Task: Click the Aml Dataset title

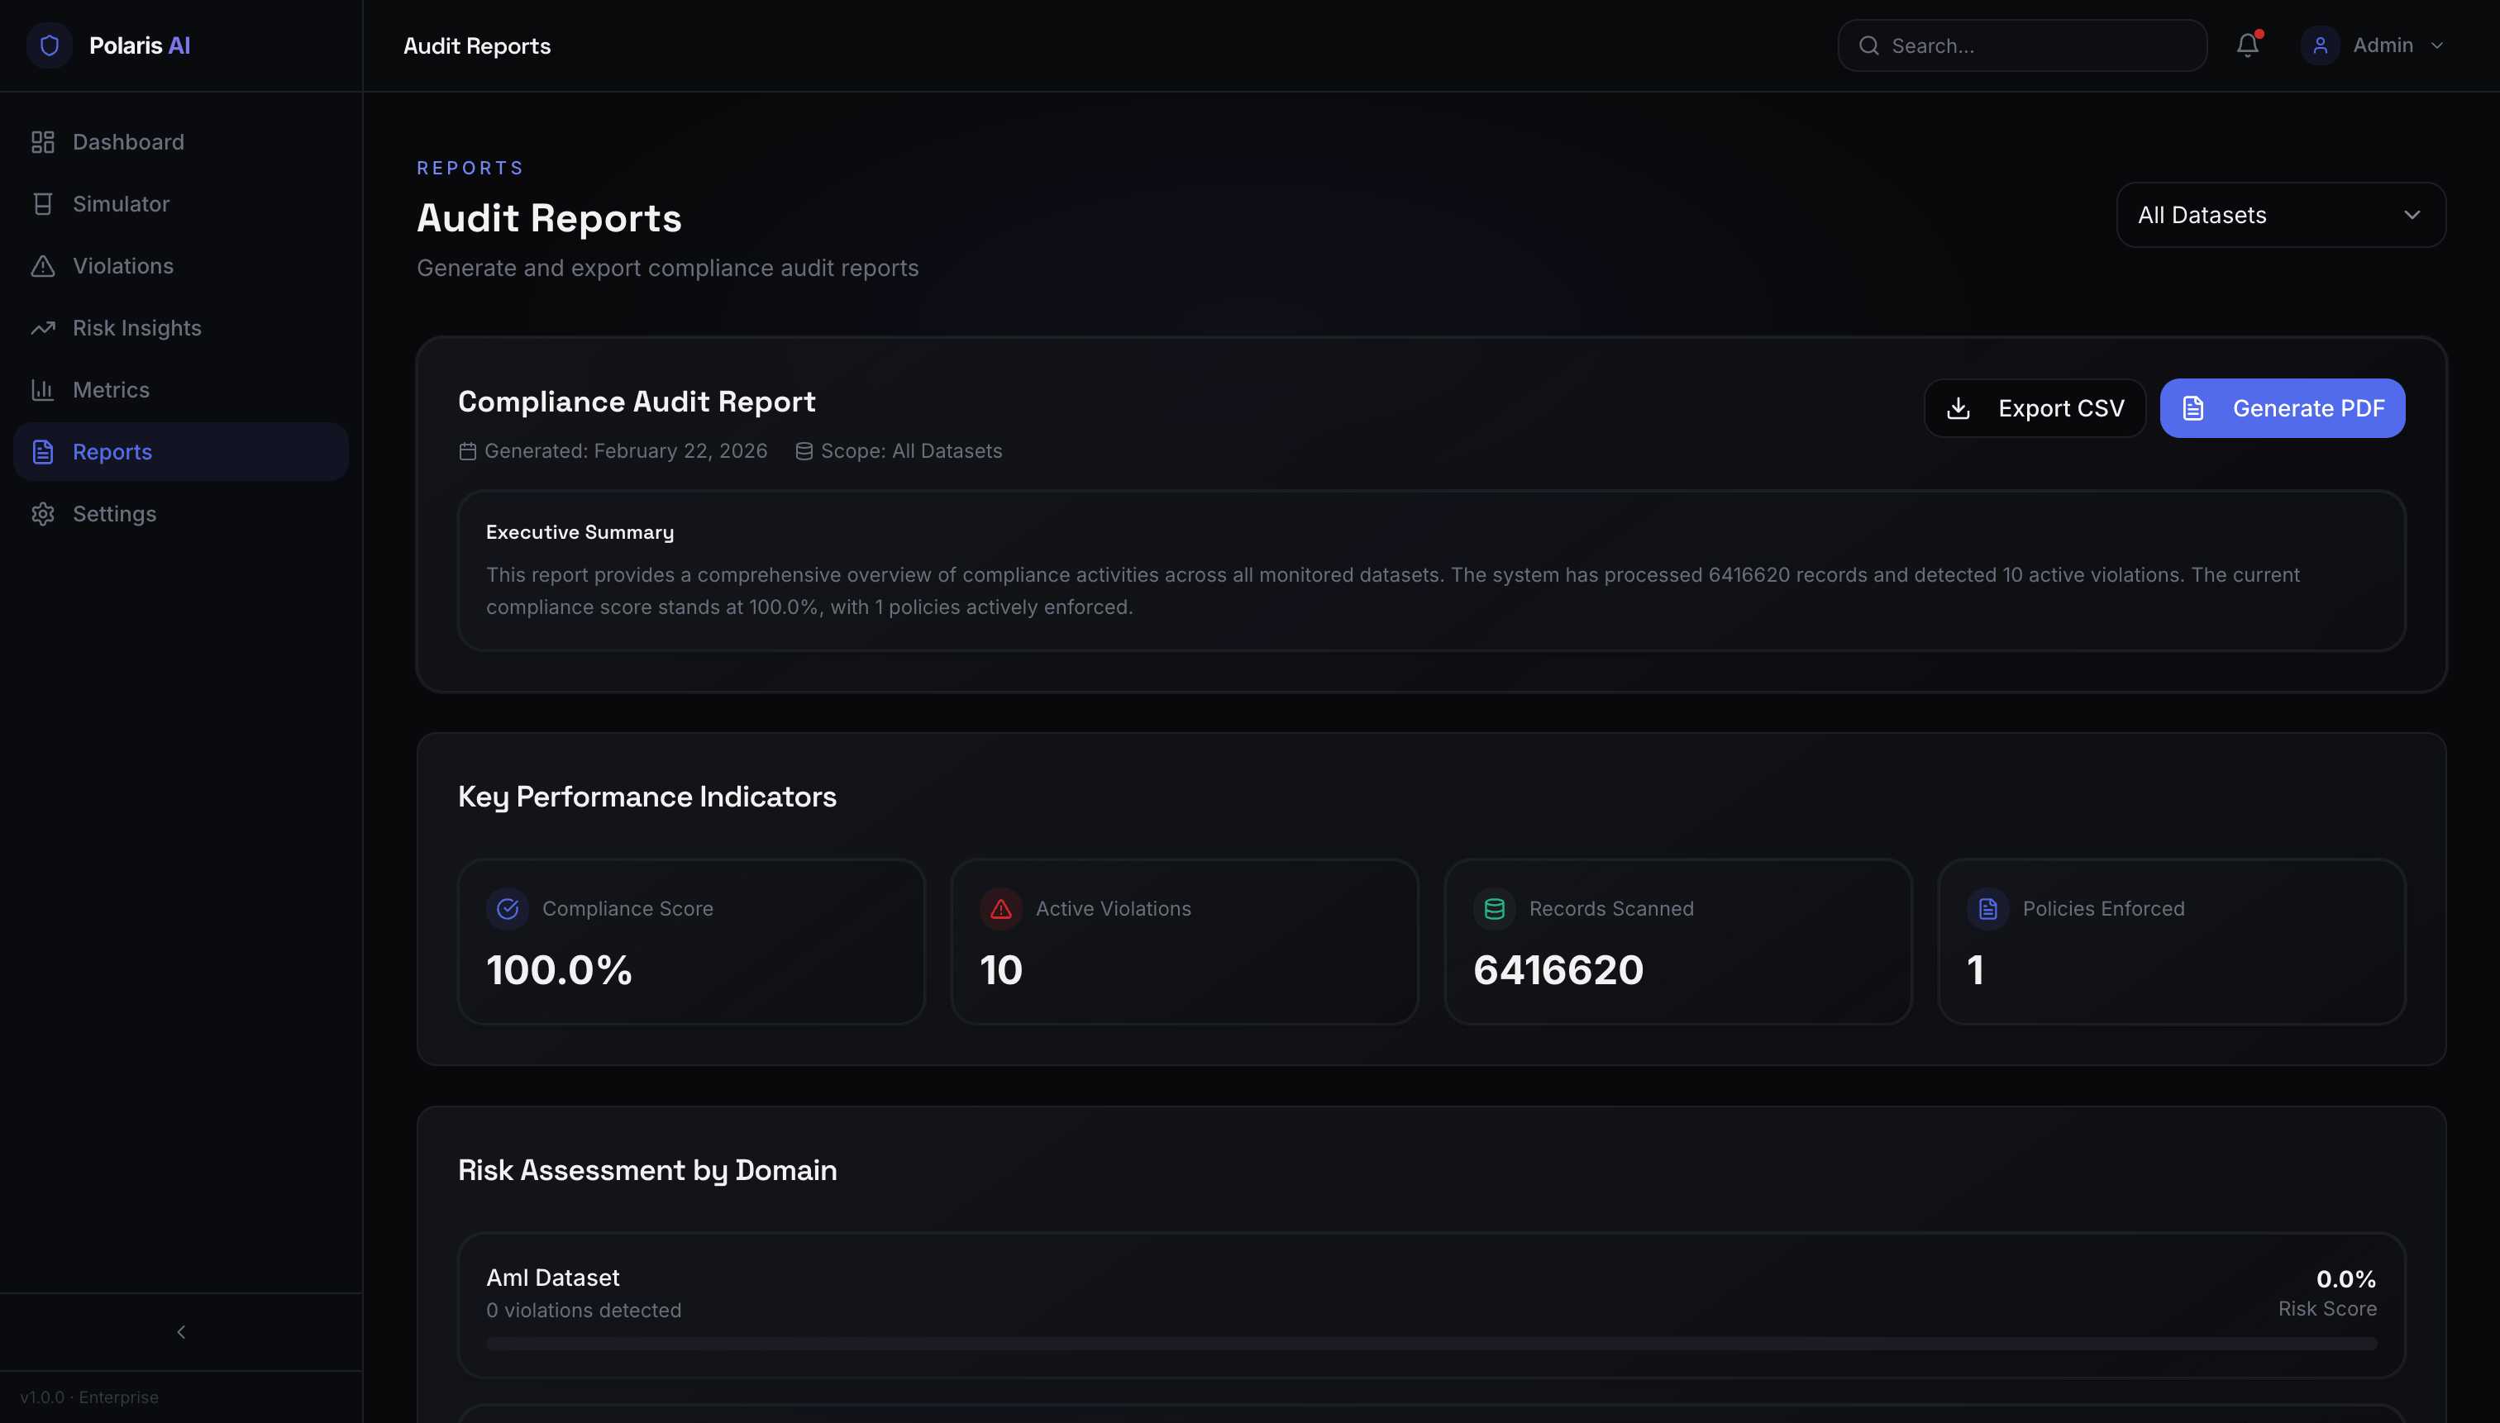Action: coord(552,1278)
